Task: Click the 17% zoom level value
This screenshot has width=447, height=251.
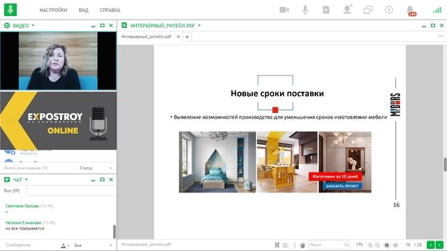Action: click(359, 245)
